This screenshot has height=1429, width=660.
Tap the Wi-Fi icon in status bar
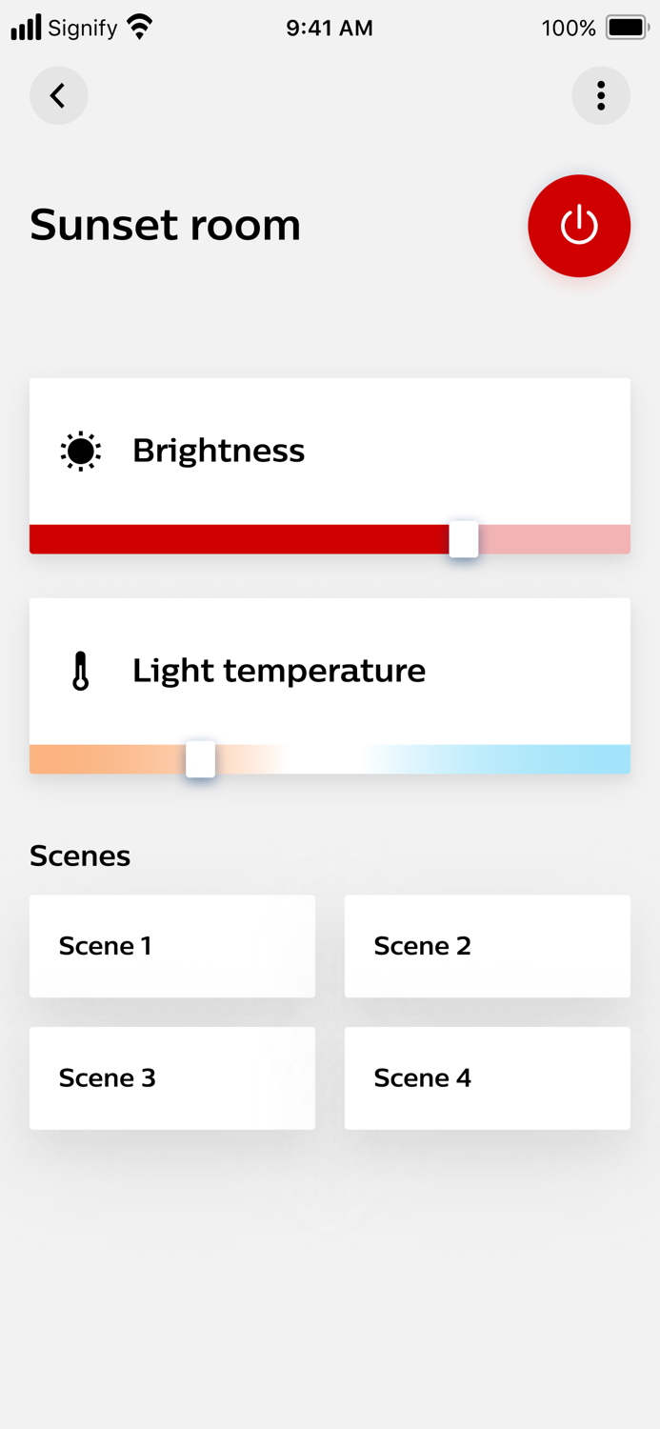(x=140, y=28)
